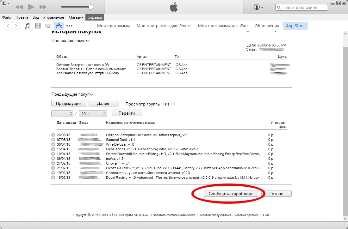Show more libraries with three dots icon

[70, 26]
